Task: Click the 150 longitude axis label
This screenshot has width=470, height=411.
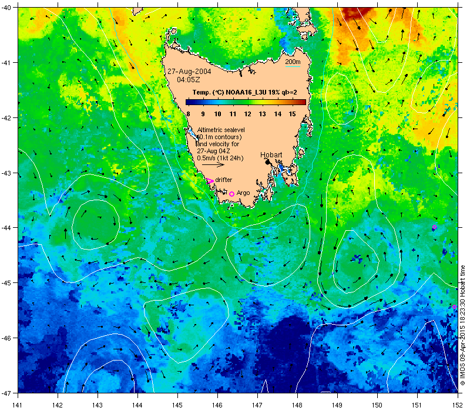Action: pos(377,405)
